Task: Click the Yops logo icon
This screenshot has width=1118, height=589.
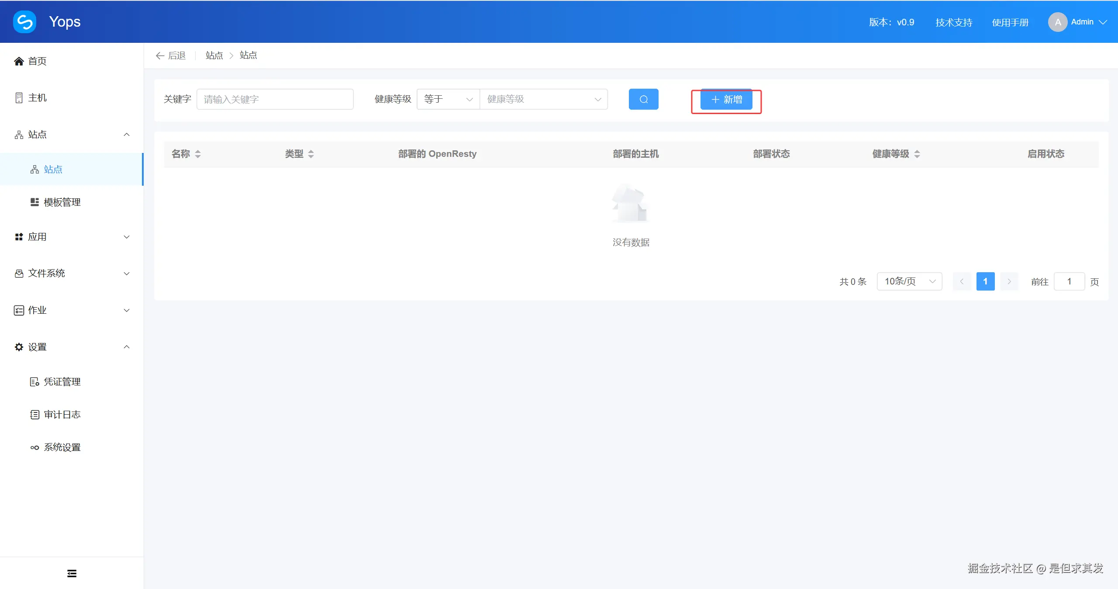Action: (x=24, y=22)
